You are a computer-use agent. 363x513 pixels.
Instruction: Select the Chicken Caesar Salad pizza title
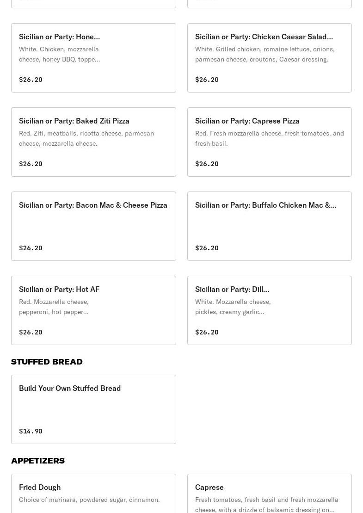264,37
